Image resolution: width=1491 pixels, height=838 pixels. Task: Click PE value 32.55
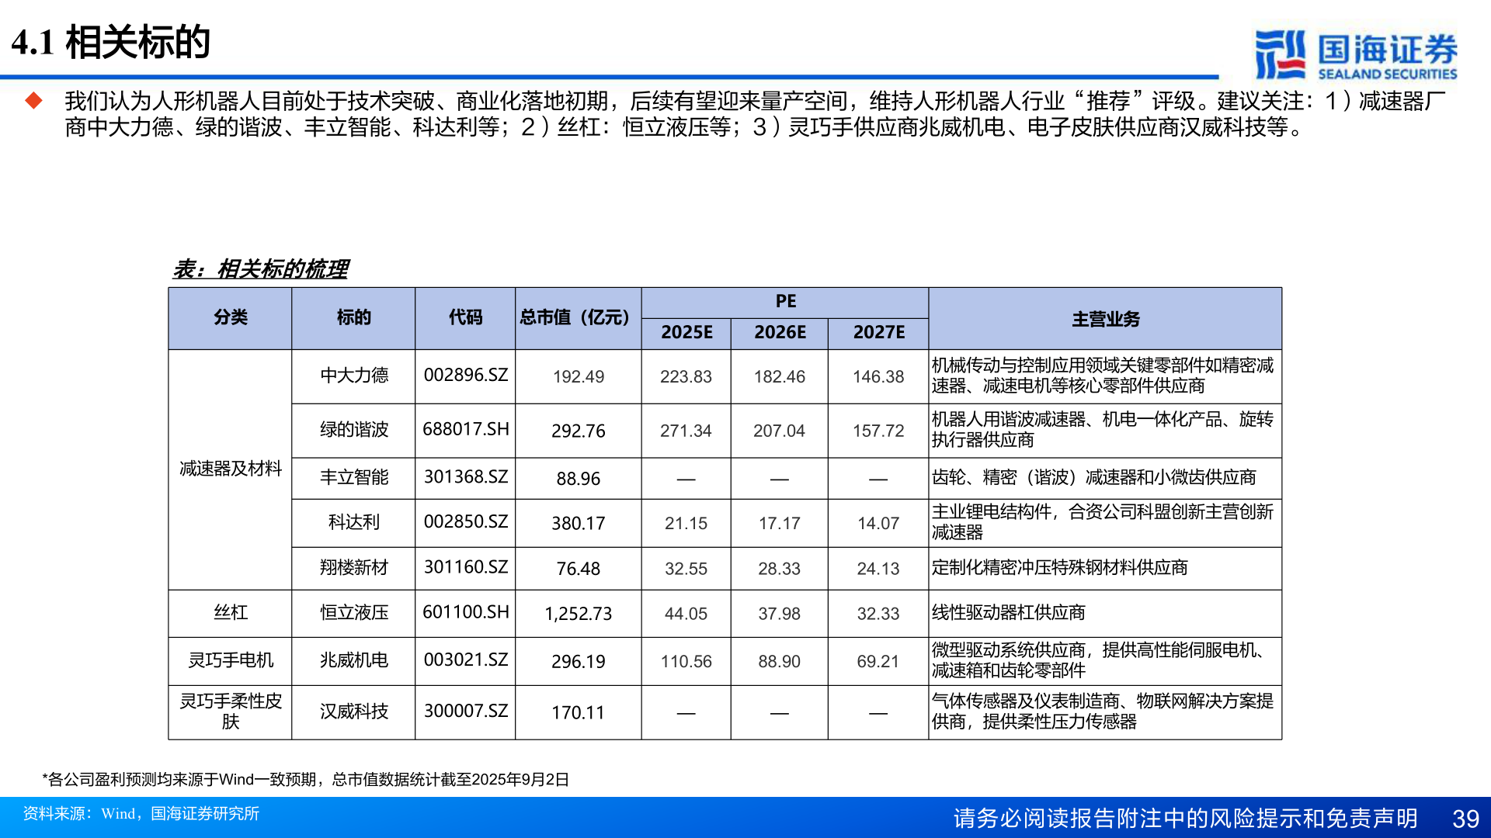click(x=686, y=570)
